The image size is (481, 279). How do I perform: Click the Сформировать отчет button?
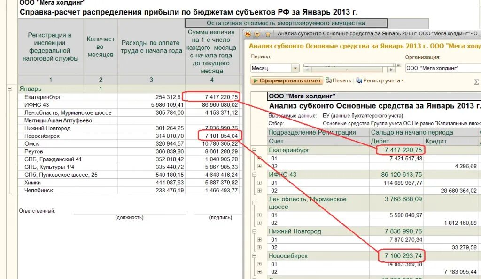point(287,81)
